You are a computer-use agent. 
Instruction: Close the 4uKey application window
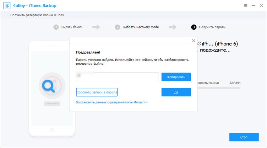262,6
